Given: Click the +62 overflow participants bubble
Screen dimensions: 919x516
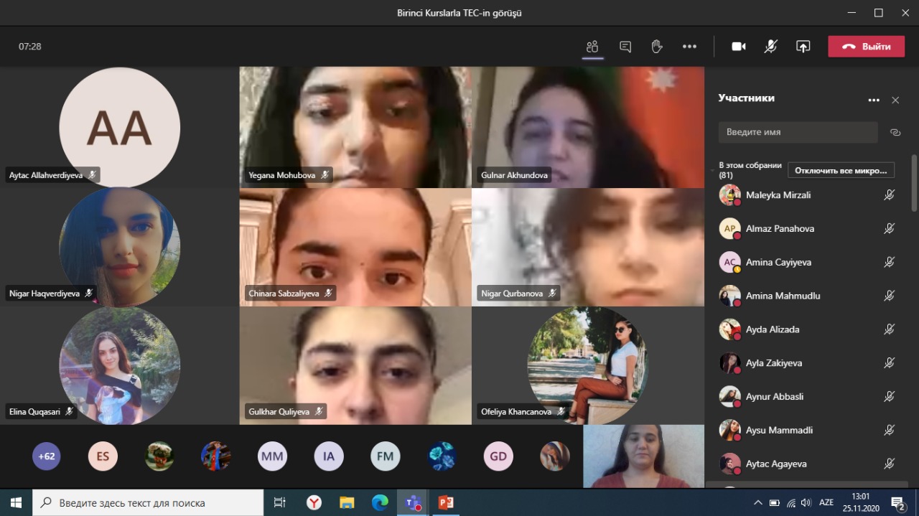Looking at the screenshot, I should pos(47,456).
